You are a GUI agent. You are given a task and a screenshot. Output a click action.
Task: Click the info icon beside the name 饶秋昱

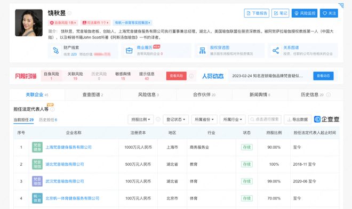tap(69, 13)
